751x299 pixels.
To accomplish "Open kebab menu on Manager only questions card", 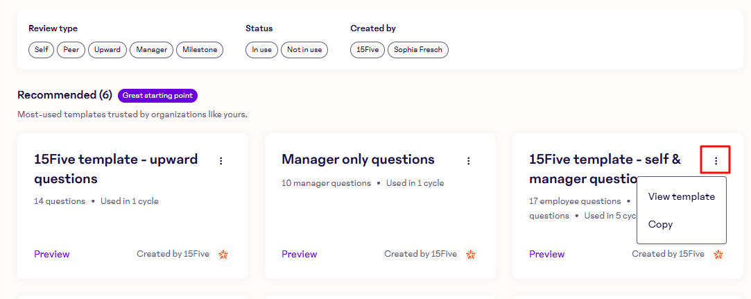I will [468, 161].
